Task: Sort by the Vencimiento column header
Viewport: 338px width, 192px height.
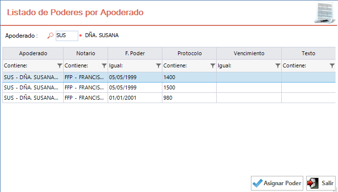Action: (x=249, y=53)
